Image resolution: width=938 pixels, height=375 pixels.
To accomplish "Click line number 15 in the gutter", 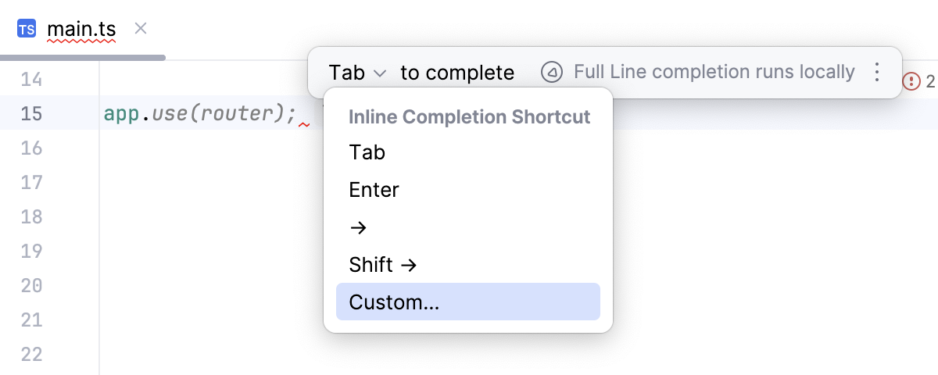I will pyautogui.click(x=31, y=114).
